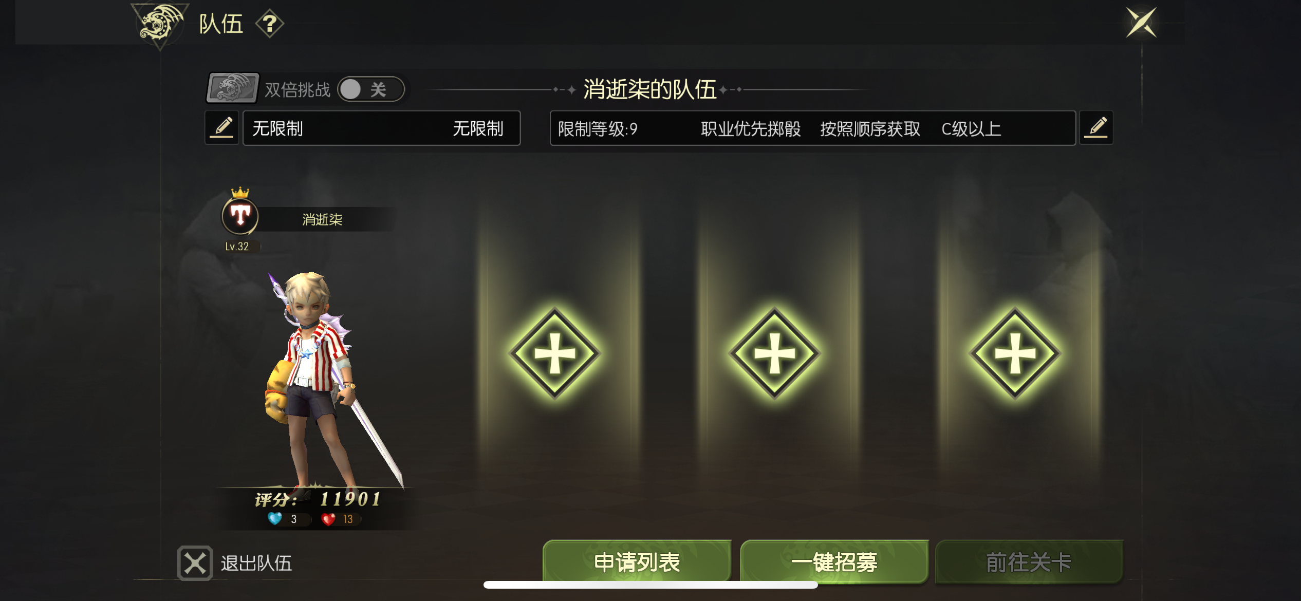Viewport: 1301px width, 601px height.
Task: Select the 限制等级:9 team rules field
Action: pyautogui.click(x=813, y=128)
